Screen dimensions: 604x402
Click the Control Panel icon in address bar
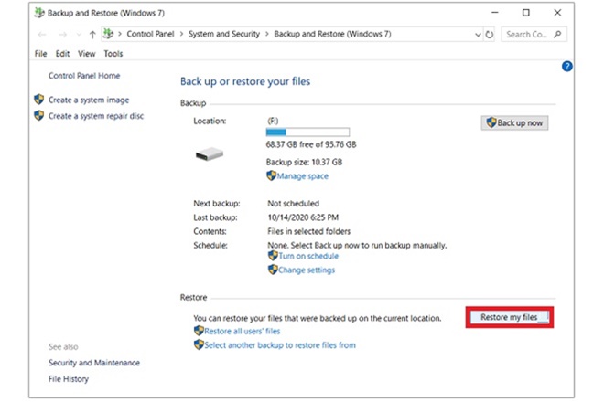click(109, 34)
